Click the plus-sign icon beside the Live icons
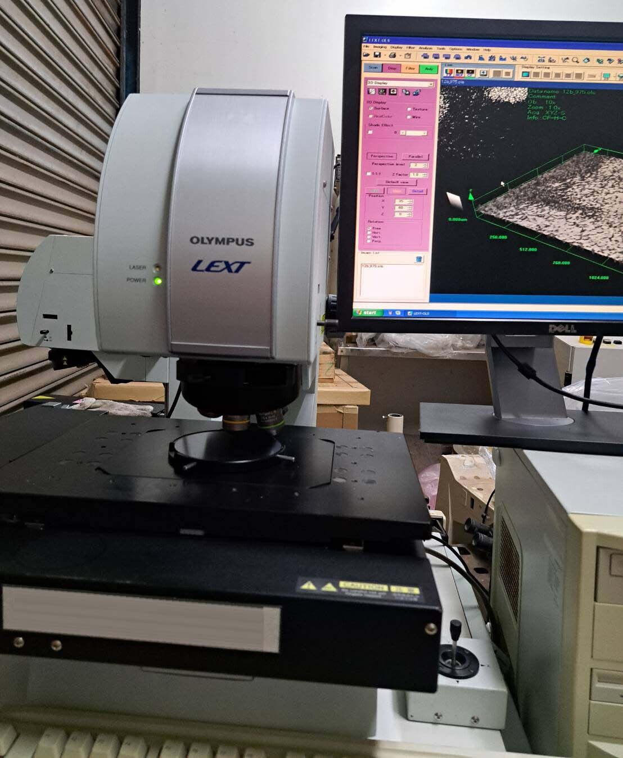This screenshot has width=623, height=758. coord(484,73)
